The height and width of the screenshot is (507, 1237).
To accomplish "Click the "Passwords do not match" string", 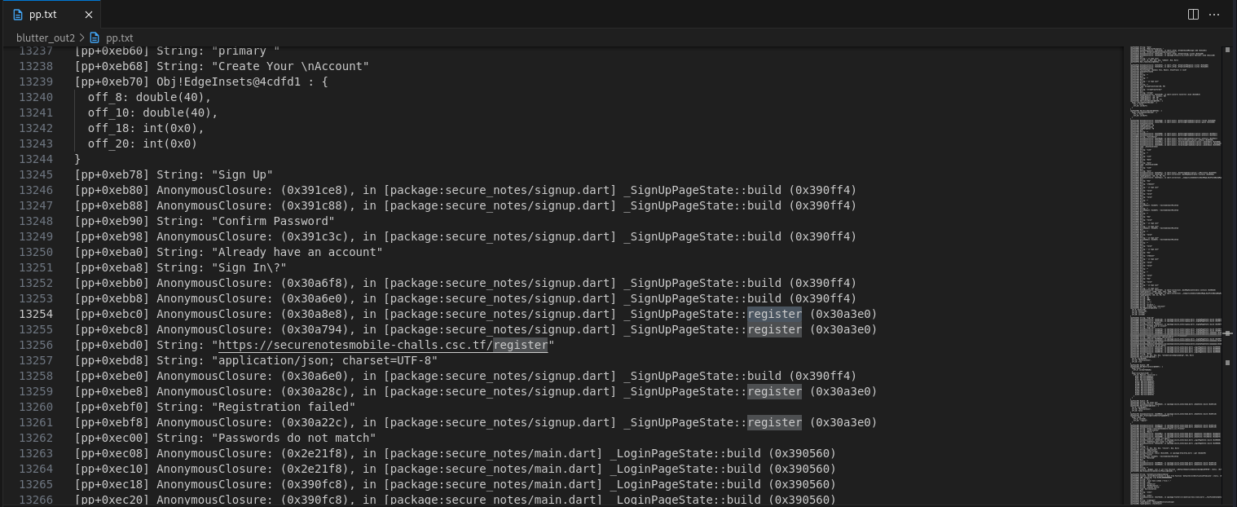I will (x=293, y=438).
